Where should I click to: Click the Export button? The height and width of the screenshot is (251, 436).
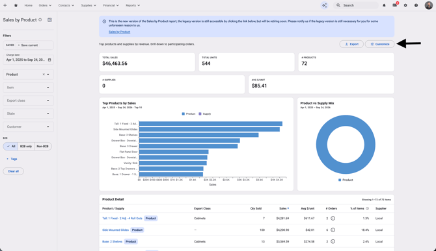351,44
